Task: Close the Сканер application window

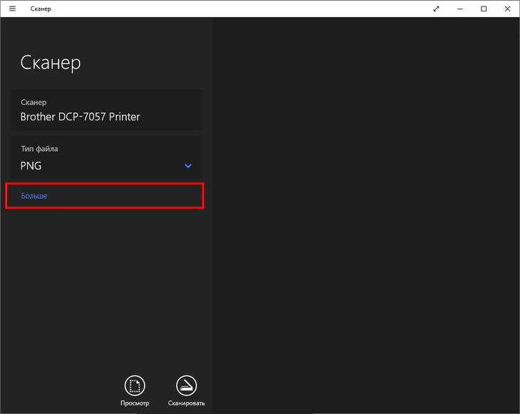Action: pyautogui.click(x=507, y=9)
